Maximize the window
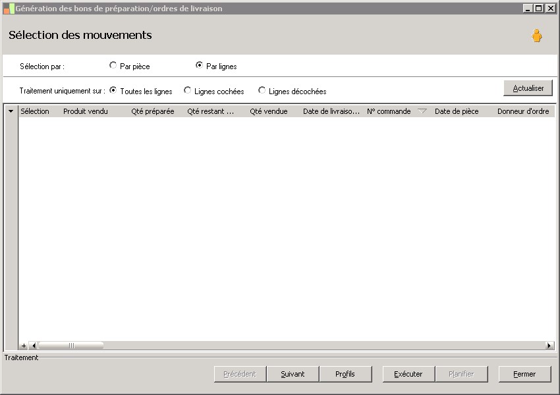560x395 pixels. click(539, 8)
